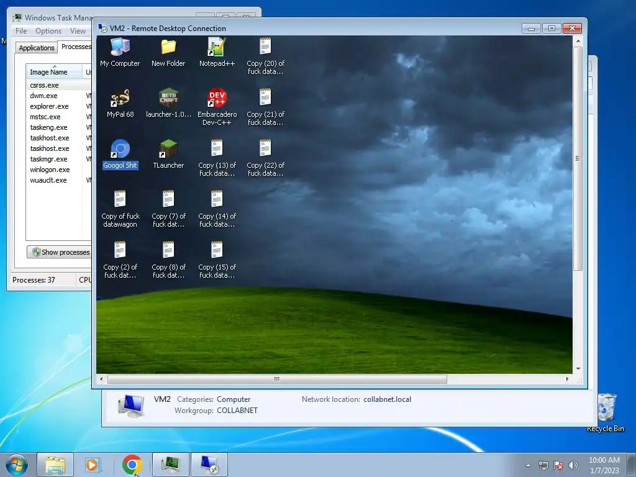
Task: Select the Copy of fuck datawagon file
Action: click(120, 209)
